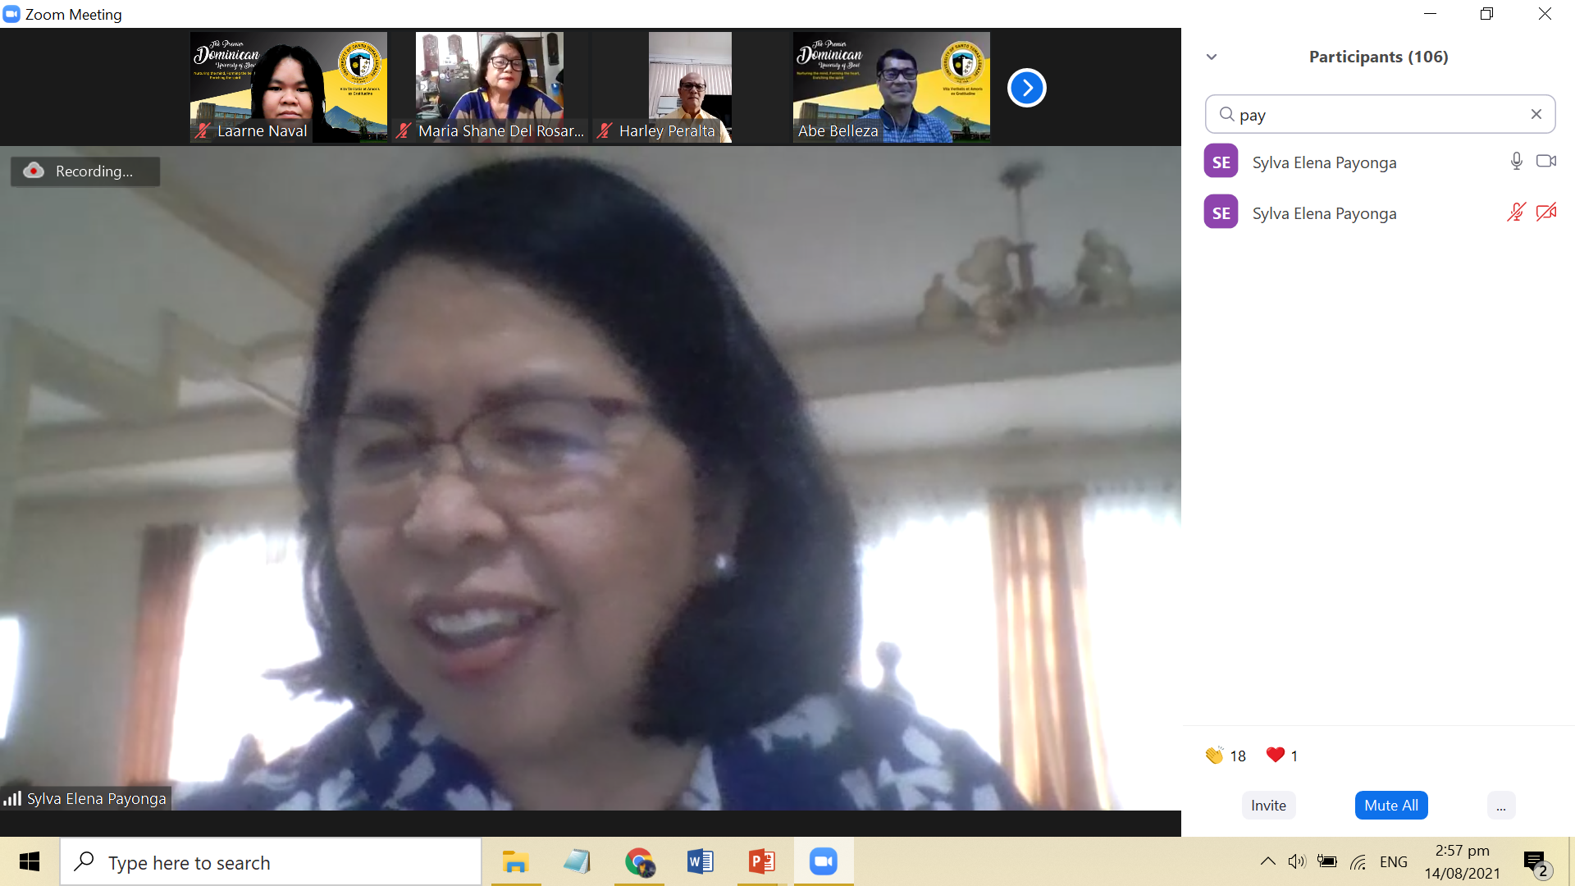The width and height of the screenshot is (1575, 886).
Task: Click the clapping hands reaction count
Action: [1225, 756]
